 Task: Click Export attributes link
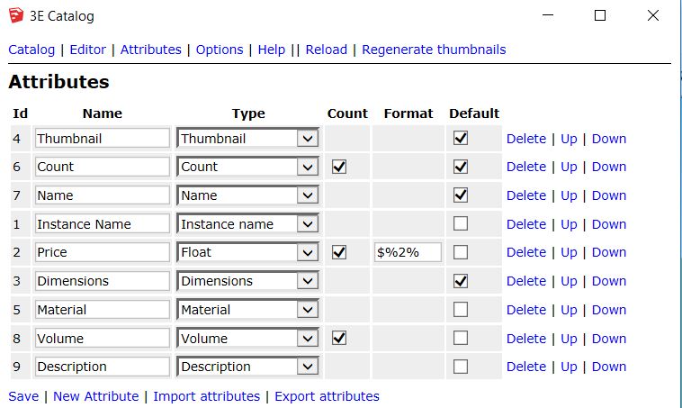[x=327, y=396]
